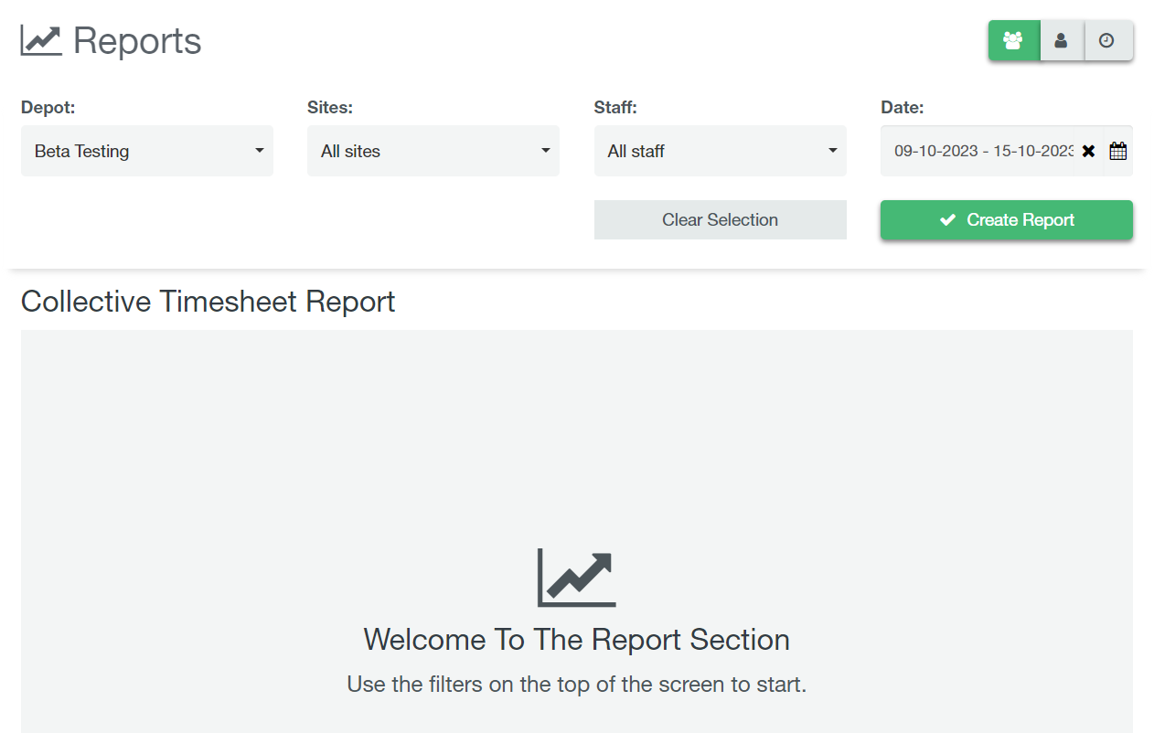Open the calendar date picker icon
Image resolution: width=1154 pixels, height=733 pixels.
(x=1118, y=152)
